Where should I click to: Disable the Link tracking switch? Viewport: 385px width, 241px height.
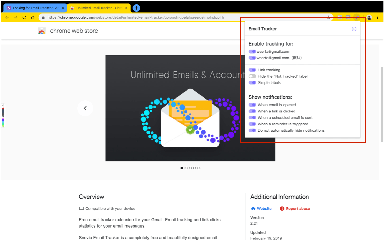pos(252,70)
